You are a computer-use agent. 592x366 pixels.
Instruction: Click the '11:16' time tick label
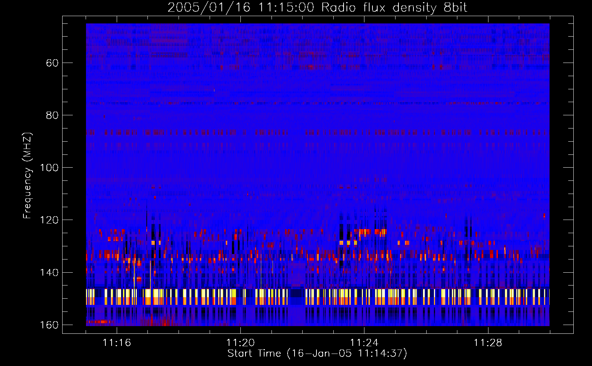117,343
